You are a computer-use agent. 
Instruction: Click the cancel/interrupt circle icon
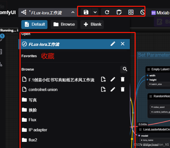[x=142, y=12]
